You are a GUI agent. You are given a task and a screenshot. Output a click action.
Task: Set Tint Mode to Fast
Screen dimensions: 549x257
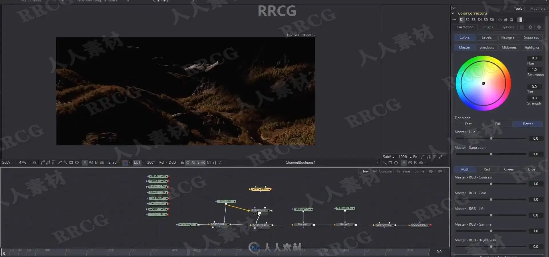(468, 124)
